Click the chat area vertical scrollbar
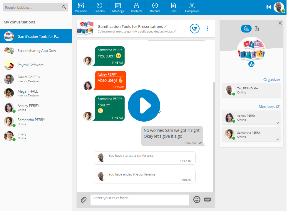Image resolution: width=288 pixels, height=211 pixels. coord(214,137)
